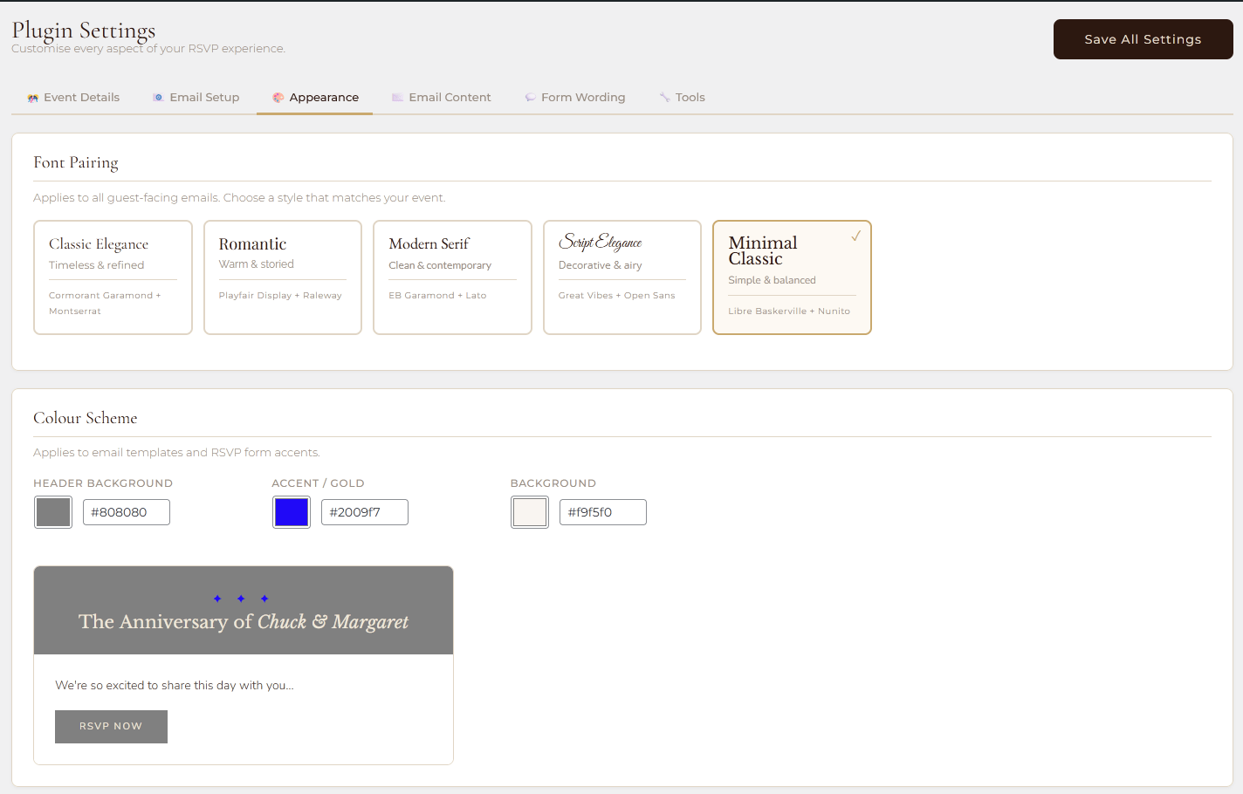The width and height of the screenshot is (1243, 794).
Task: Click the Email Content tab icon
Action: (x=397, y=98)
